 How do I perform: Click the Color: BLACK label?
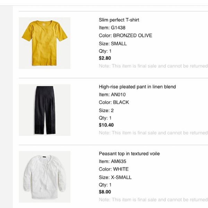114,102
